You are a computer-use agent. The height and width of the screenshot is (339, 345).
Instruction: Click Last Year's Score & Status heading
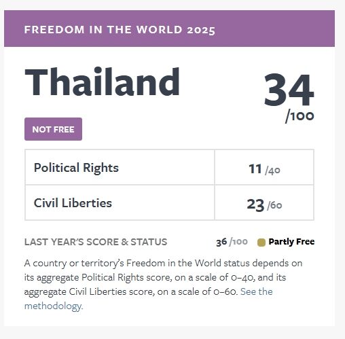pyautogui.click(x=96, y=242)
